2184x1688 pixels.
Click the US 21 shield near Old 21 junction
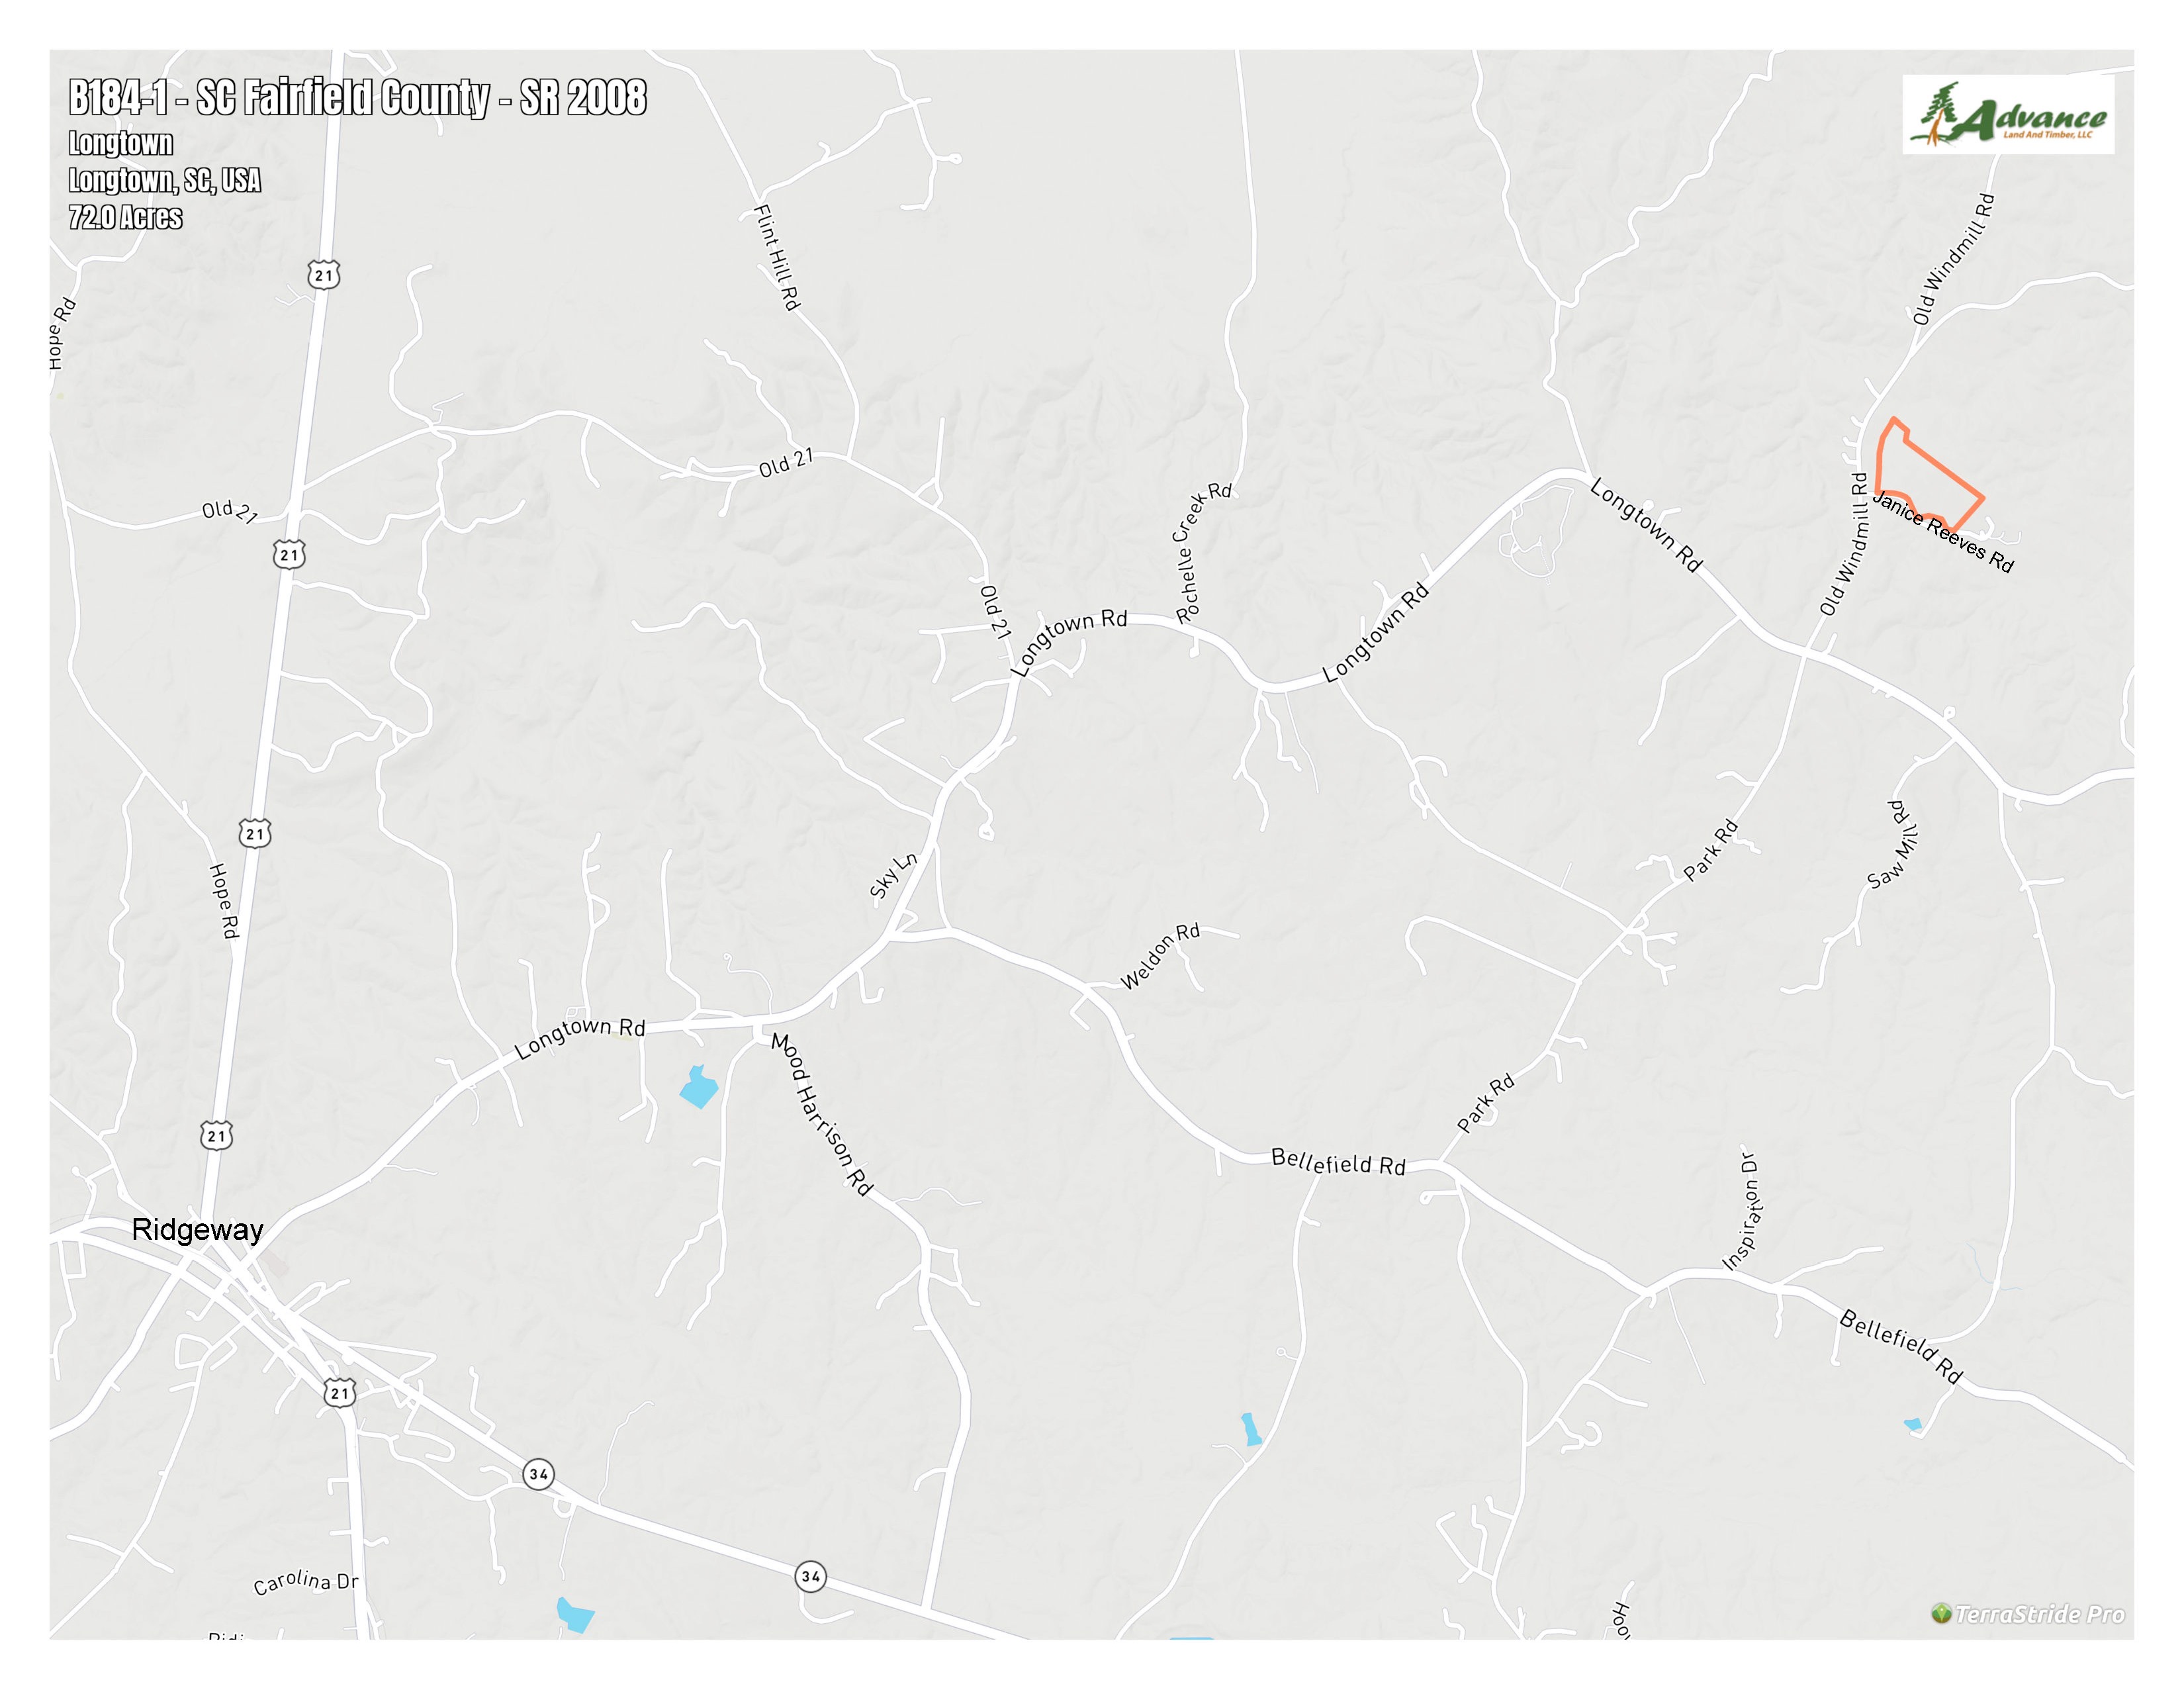pos(289,555)
